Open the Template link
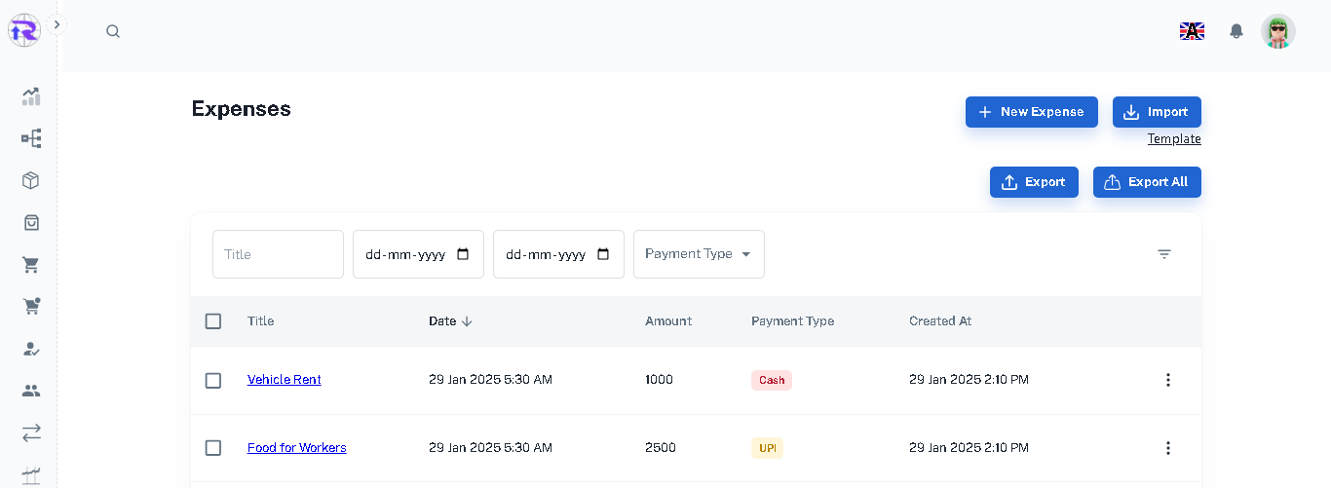The width and height of the screenshot is (1331, 488). tap(1174, 139)
